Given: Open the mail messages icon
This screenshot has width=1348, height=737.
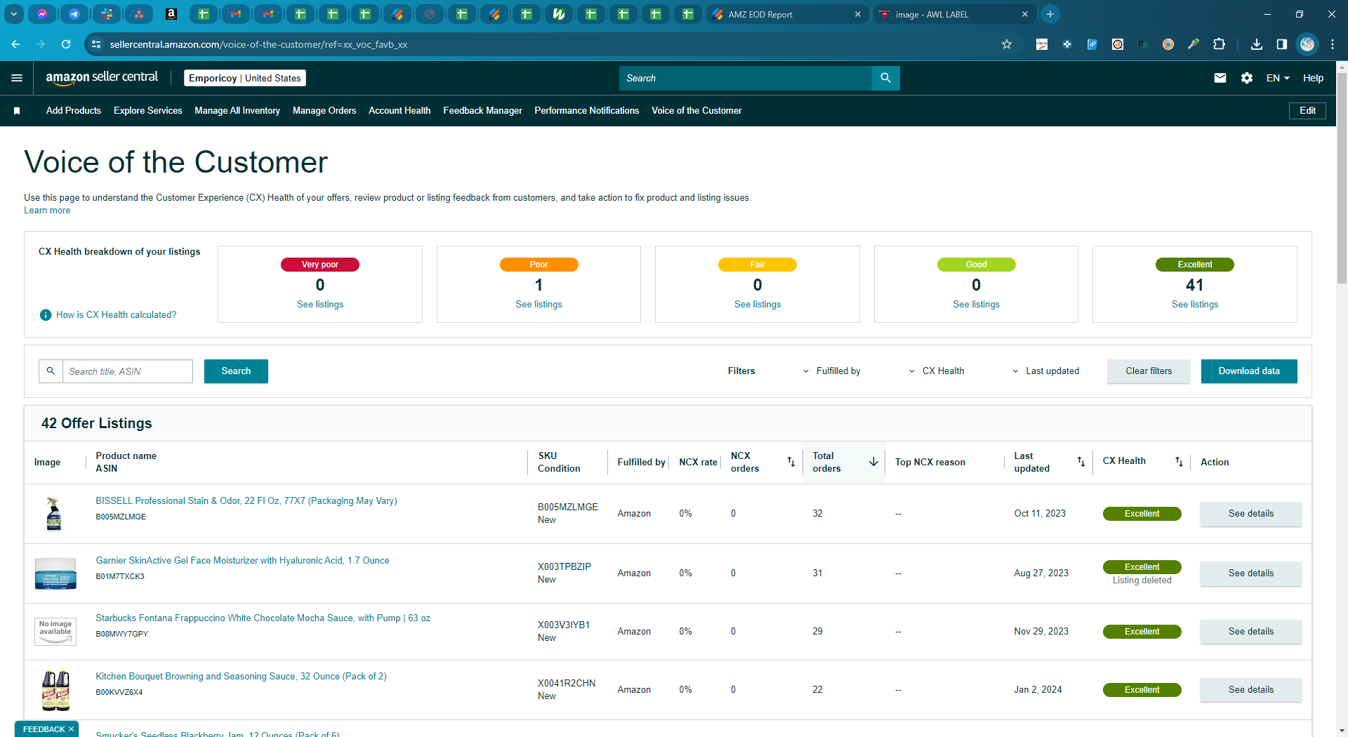Looking at the screenshot, I should coord(1220,78).
